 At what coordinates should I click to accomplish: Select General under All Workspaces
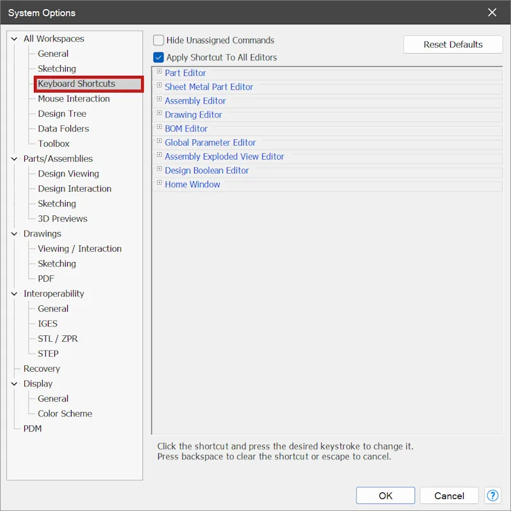tap(53, 54)
